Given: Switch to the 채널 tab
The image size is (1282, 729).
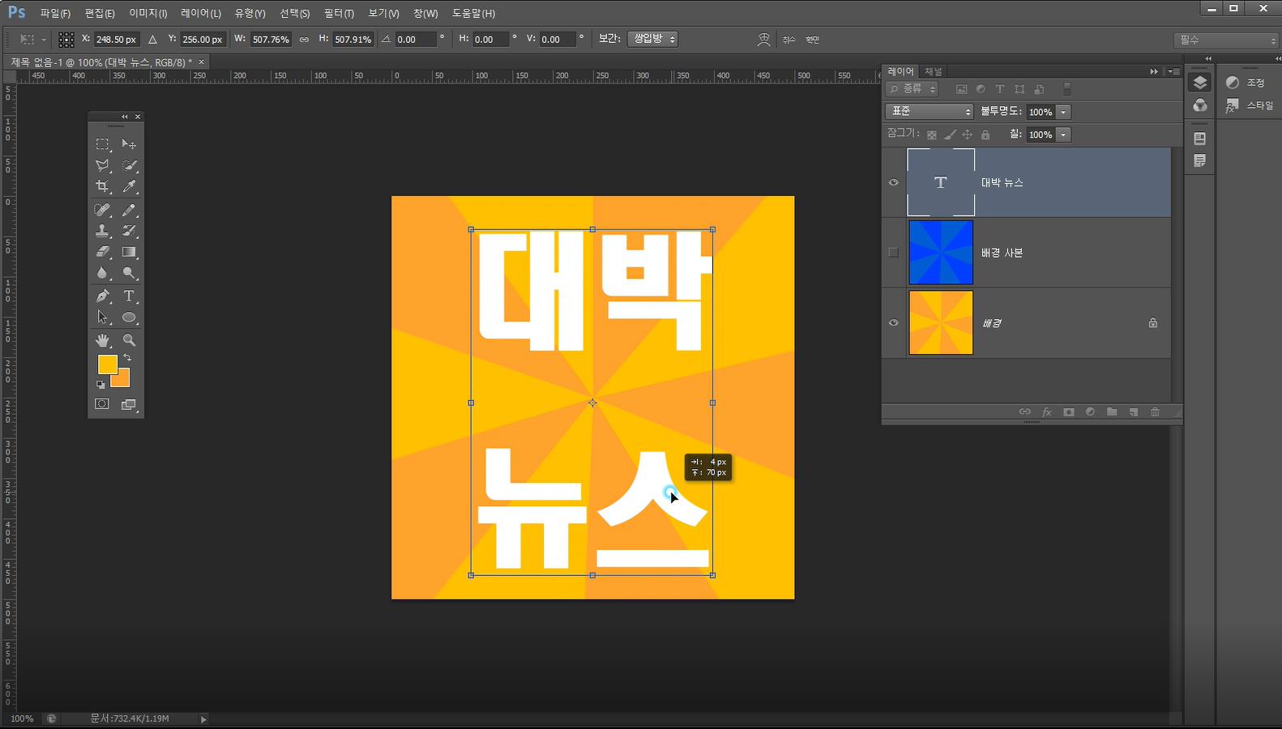Looking at the screenshot, I should coord(934,71).
